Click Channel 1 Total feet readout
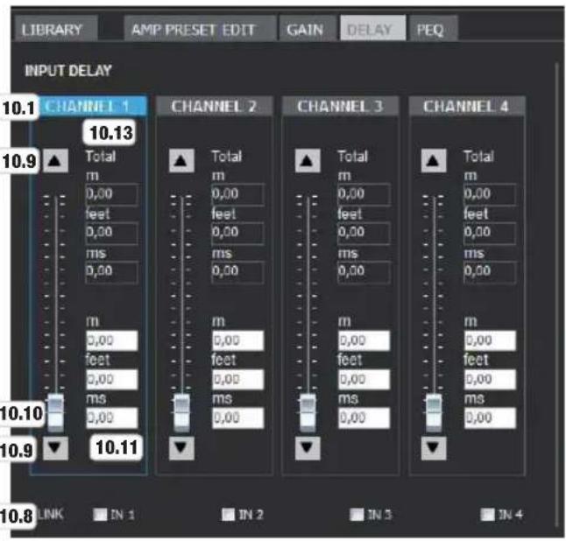The width and height of the screenshot is (566, 541). (x=111, y=233)
